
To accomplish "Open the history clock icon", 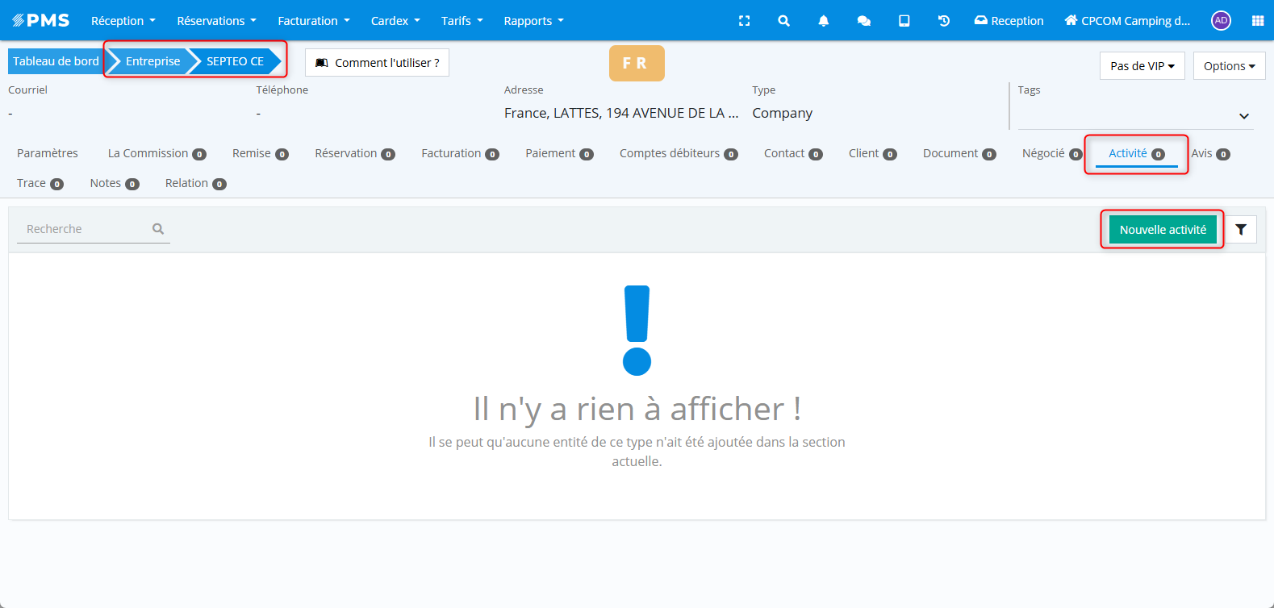I will [943, 21].
